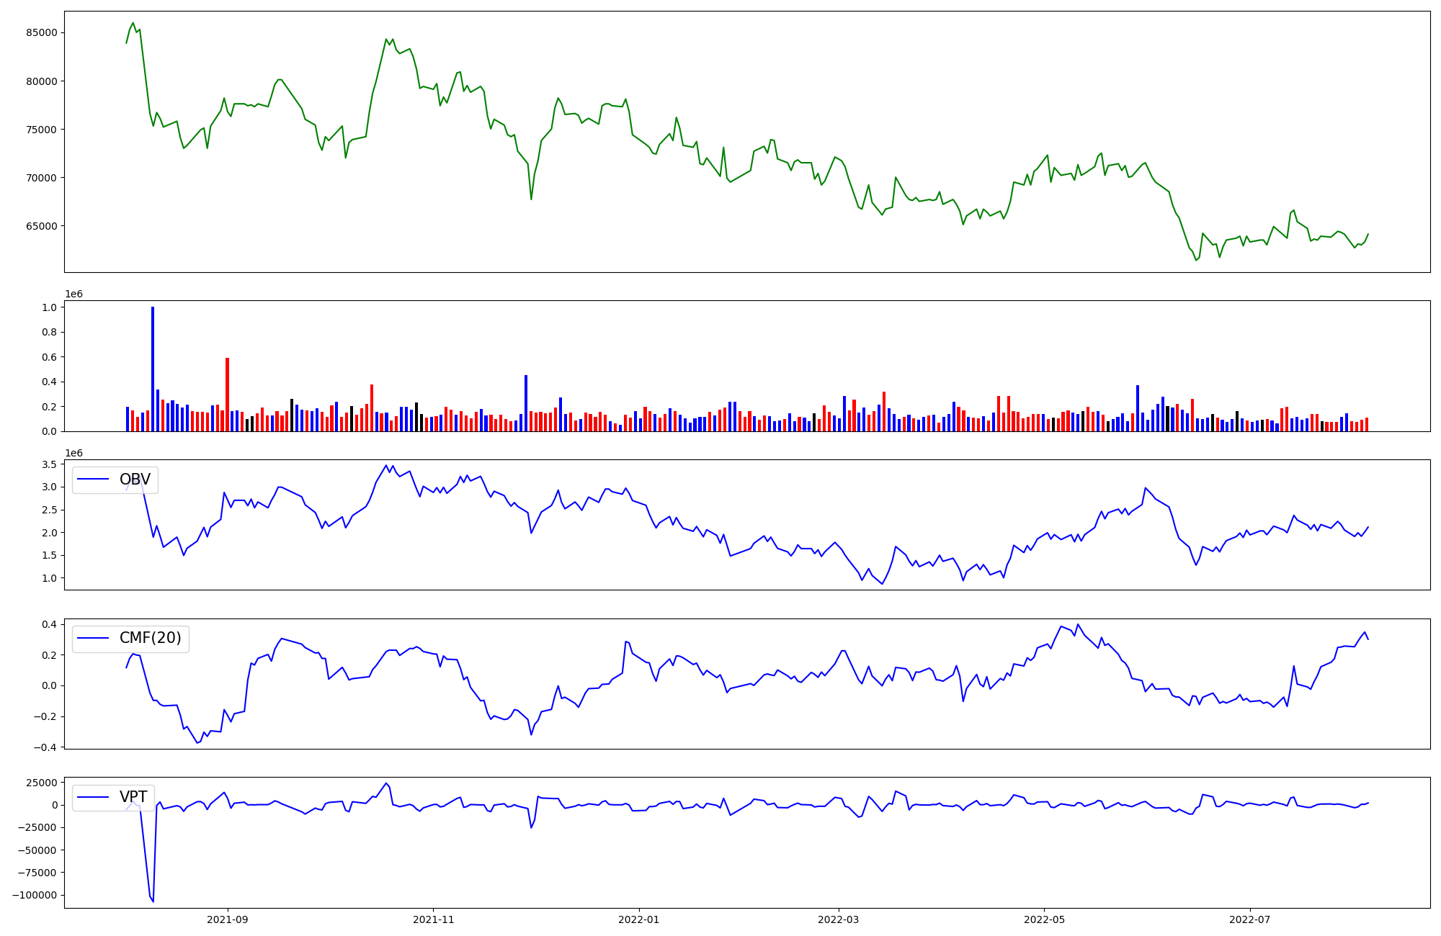Click the blue line sample in OBV legend

(93, 480)
